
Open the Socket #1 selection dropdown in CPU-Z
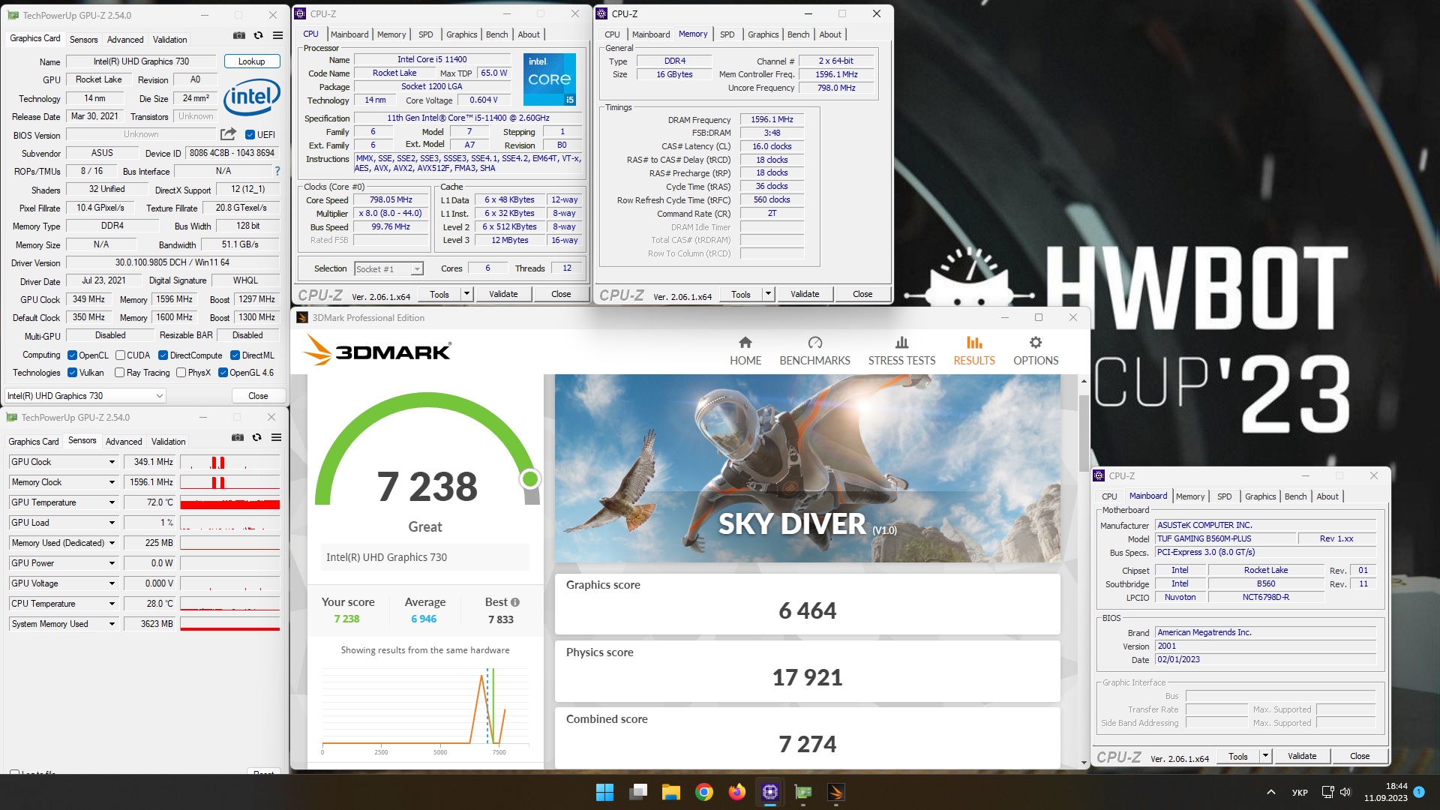(x=388, y=268)
